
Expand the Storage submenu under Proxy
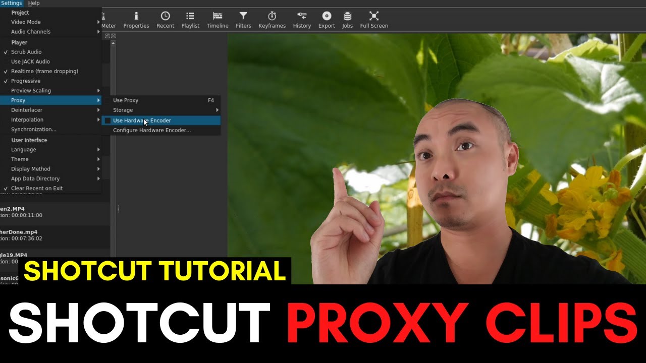161,110
